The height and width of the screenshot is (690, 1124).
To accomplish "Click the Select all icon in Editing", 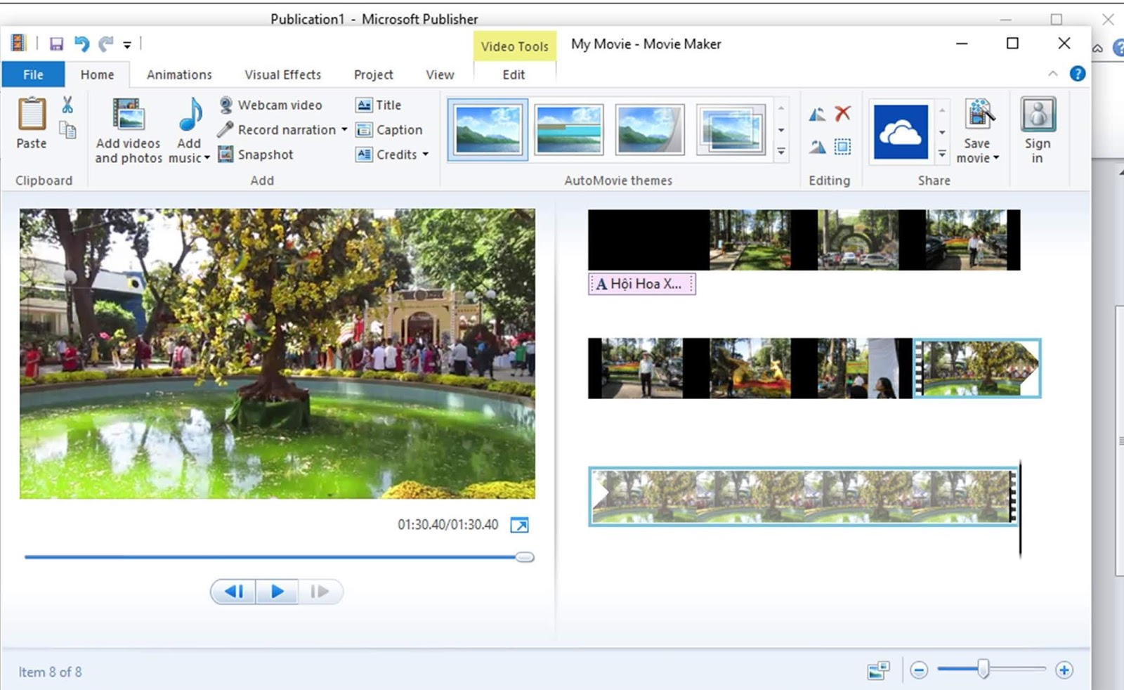I will click(x=842, y=147).
